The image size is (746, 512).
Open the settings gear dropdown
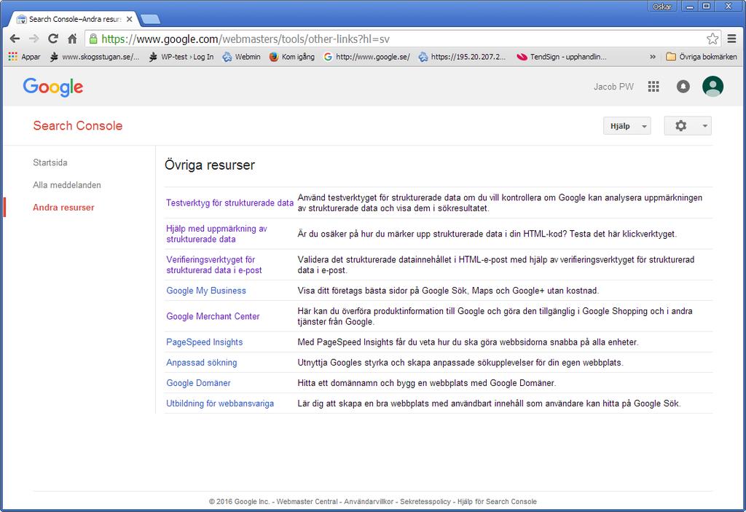688,126
